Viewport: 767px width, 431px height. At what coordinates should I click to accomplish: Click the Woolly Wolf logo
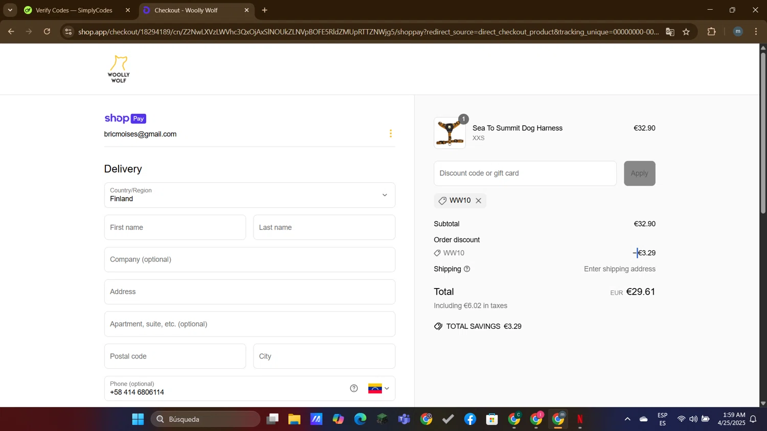point(119,69)
